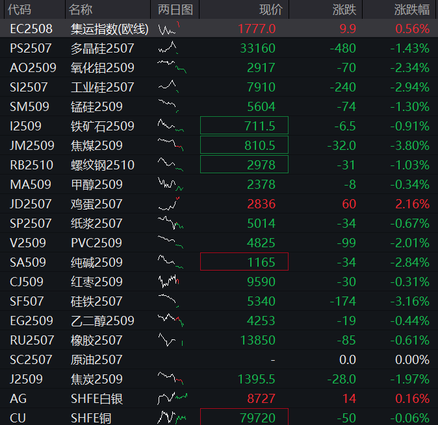Open the 多晶硅2507 two-day sparkline chart
This screenshot has height=425, width=438.
(x=168, y=47)
